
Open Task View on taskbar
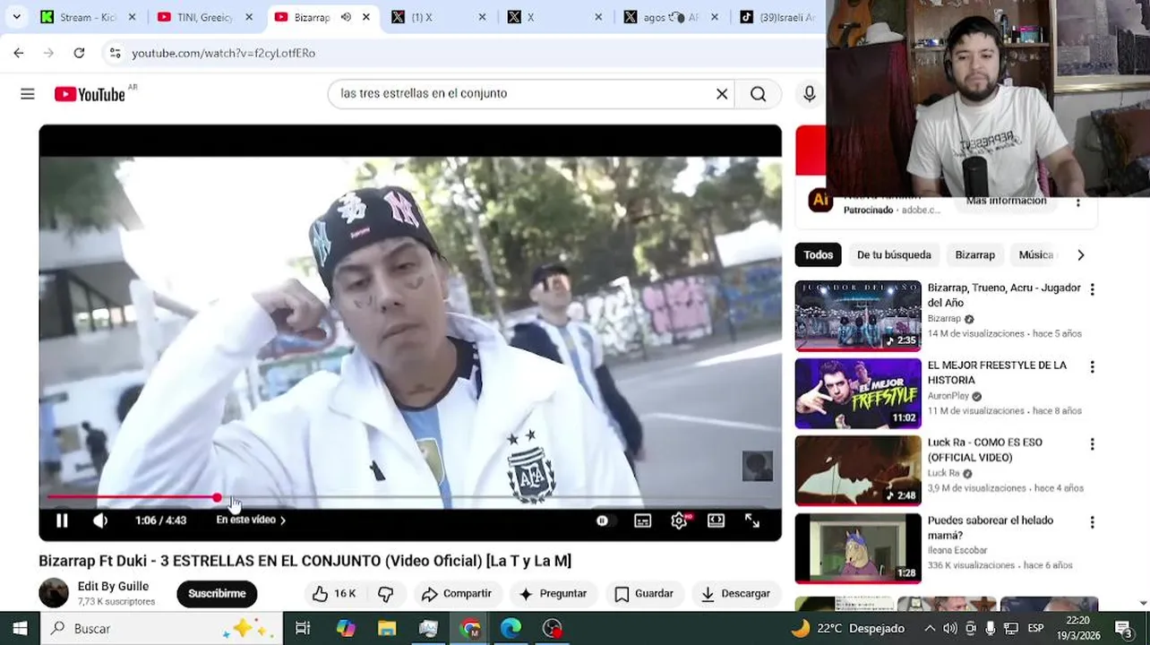click(x=303, y=628)
